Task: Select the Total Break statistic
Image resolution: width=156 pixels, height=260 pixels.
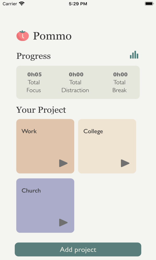Action: 120,82
